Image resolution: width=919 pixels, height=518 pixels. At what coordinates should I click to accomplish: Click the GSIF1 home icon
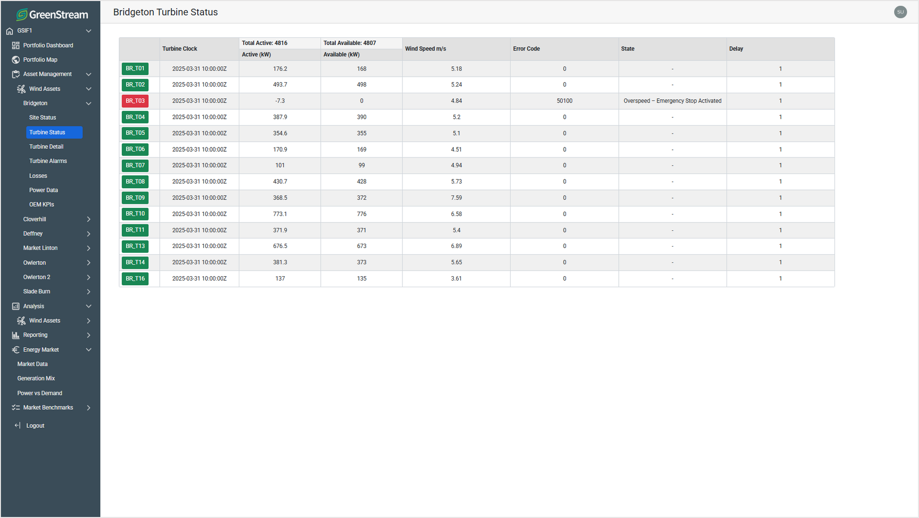(10, 31)
